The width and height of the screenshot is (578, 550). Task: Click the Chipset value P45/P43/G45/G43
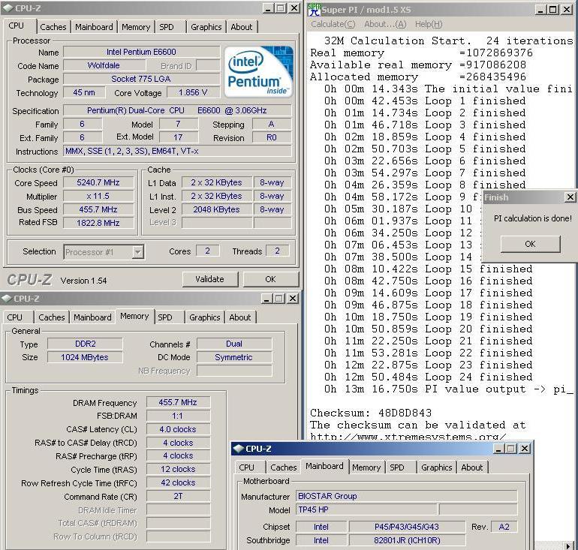point(407,527)
